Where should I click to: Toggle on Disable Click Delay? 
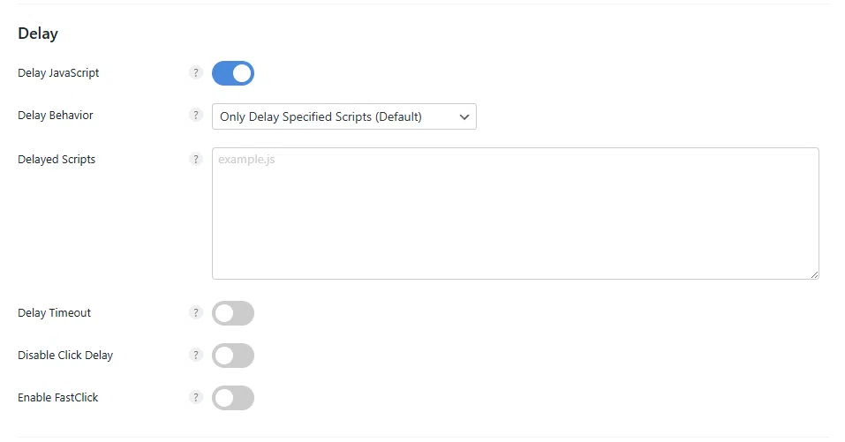pyautogui.click(x=233, y=356)
